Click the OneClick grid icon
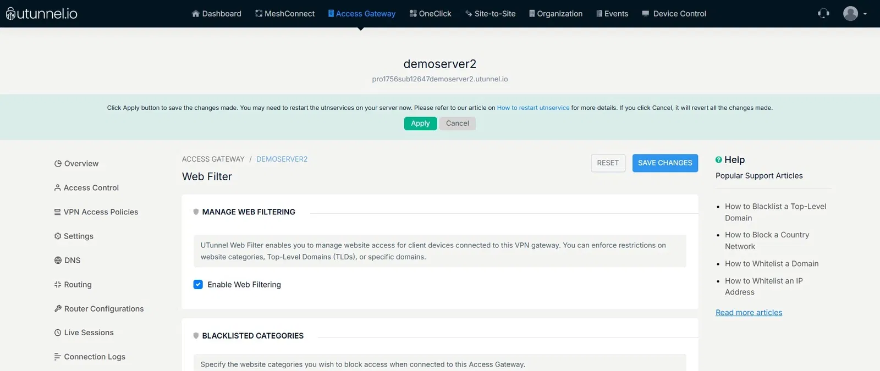880x371 pixels. [413, 14]
